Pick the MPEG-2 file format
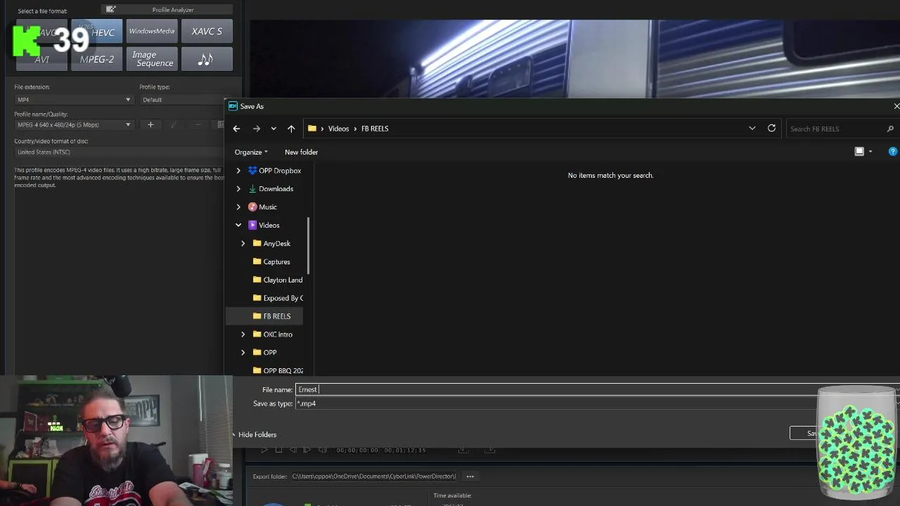Viewport: 900px width, 506px height. click(97, 59)
